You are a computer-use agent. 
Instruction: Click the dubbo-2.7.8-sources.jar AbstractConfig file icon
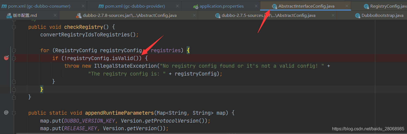coord(79,15)
